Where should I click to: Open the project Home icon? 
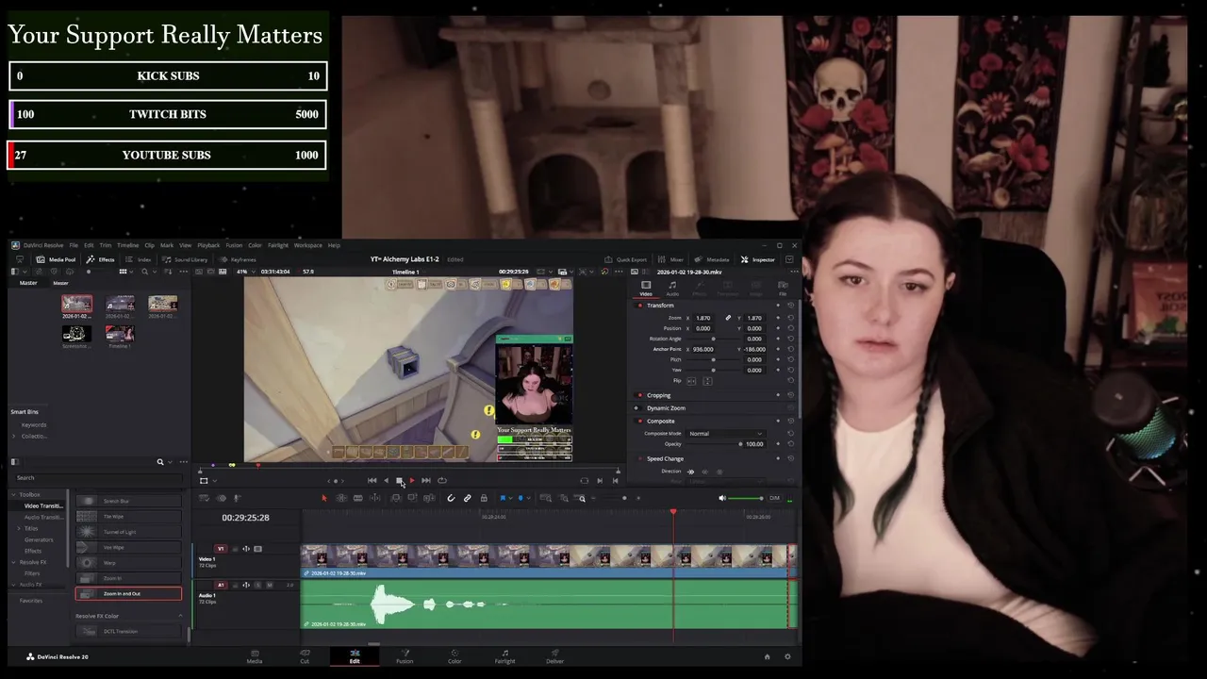[767, 656]
